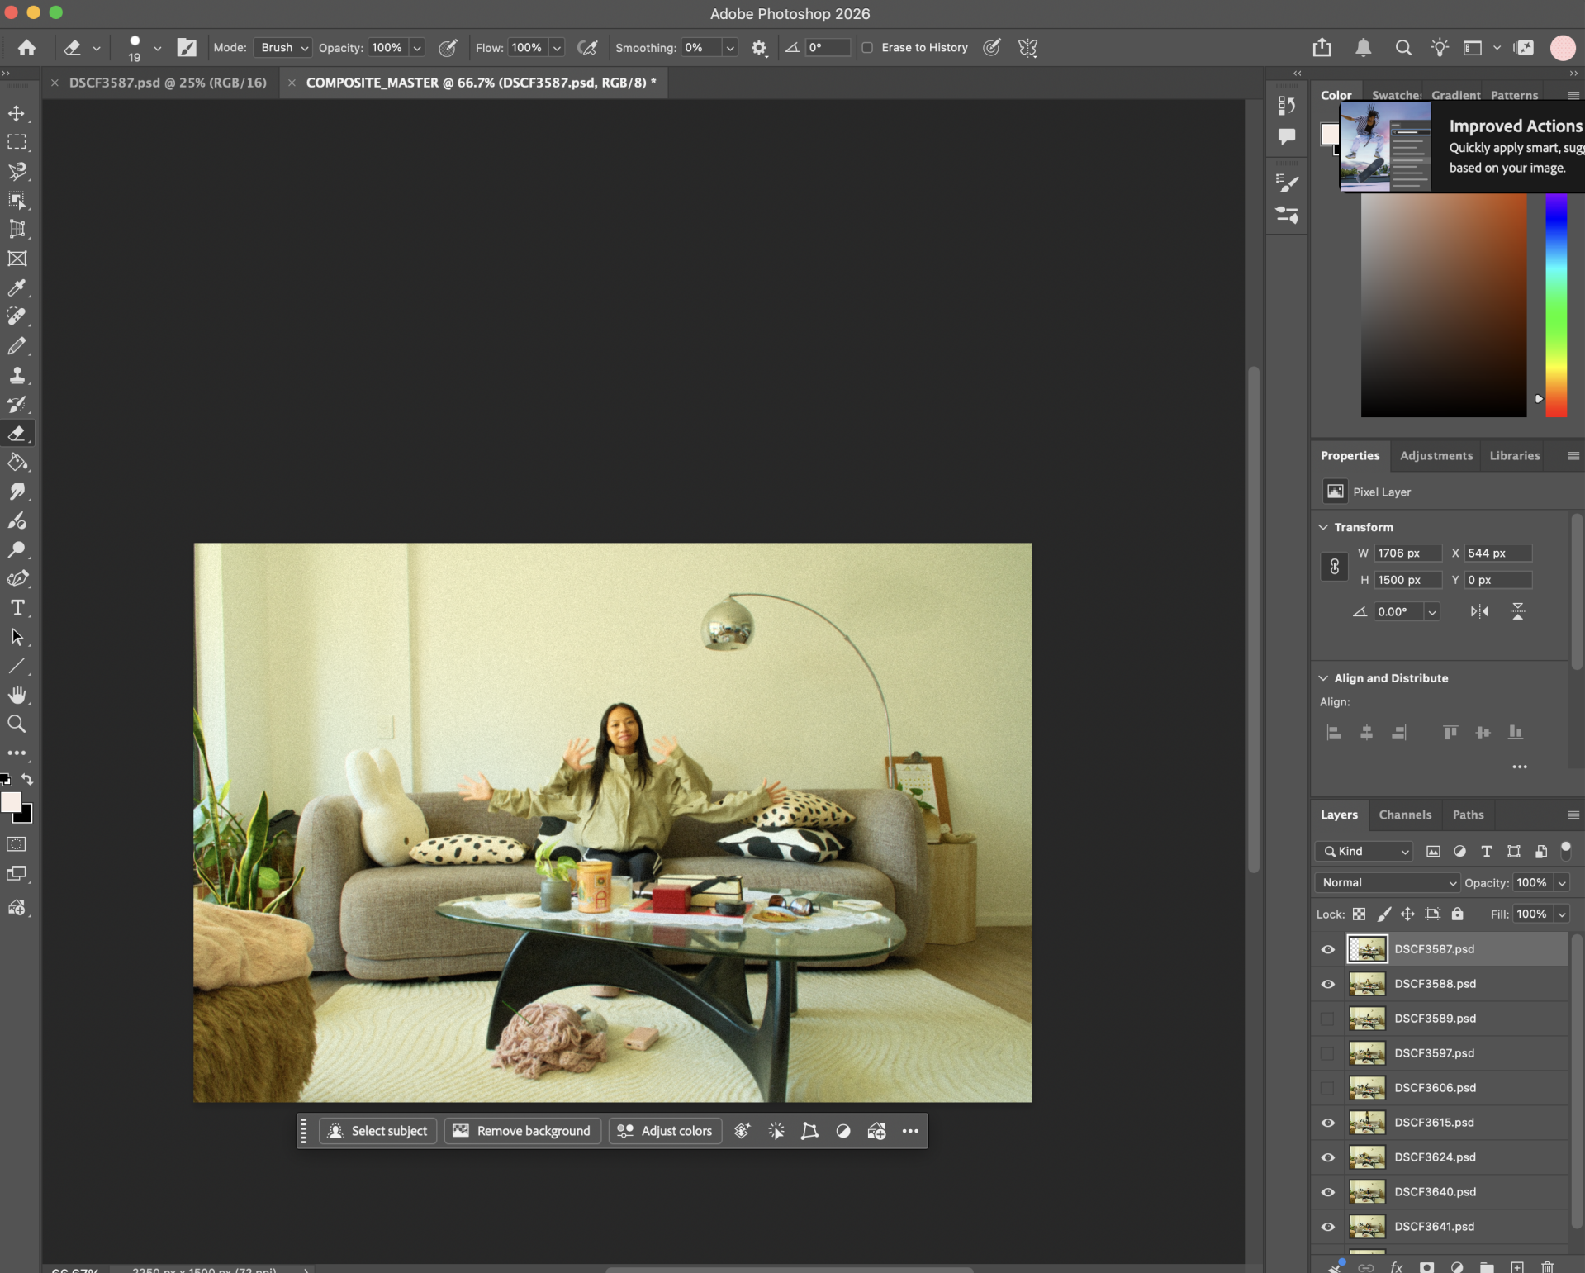Select the History Brush tool
Screen dimensions: 1585x1273
[x=17, y=404]
